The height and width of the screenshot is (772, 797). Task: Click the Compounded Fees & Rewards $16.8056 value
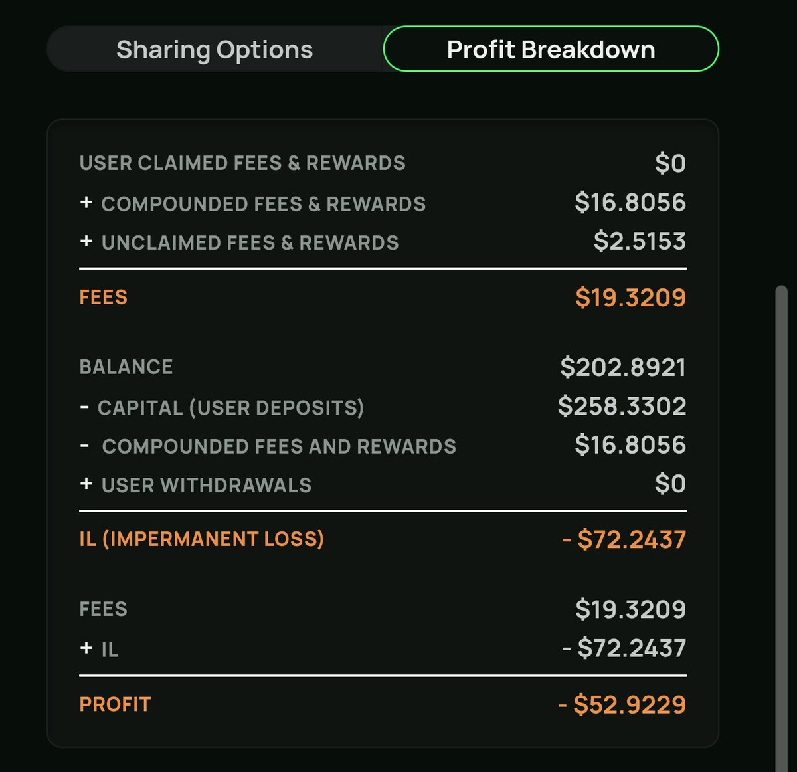tap(630, 203)
